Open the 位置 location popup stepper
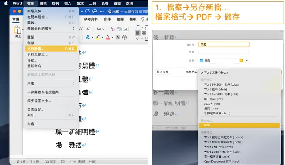This screenshot has width=285, height=165. pyautogui.click(x=241, y=61)
